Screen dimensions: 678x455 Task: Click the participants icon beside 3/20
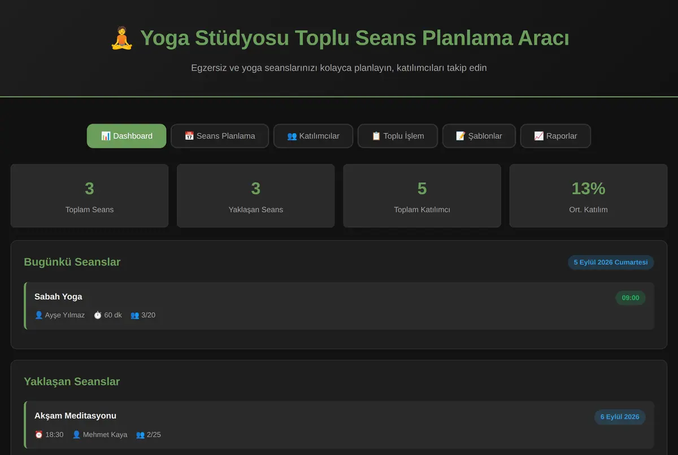point(135,315)
